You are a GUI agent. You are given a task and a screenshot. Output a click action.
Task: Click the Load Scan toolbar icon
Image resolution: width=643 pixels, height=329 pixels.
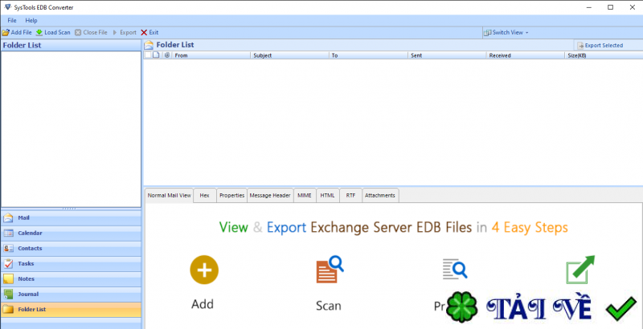click(x=39, y=32)
